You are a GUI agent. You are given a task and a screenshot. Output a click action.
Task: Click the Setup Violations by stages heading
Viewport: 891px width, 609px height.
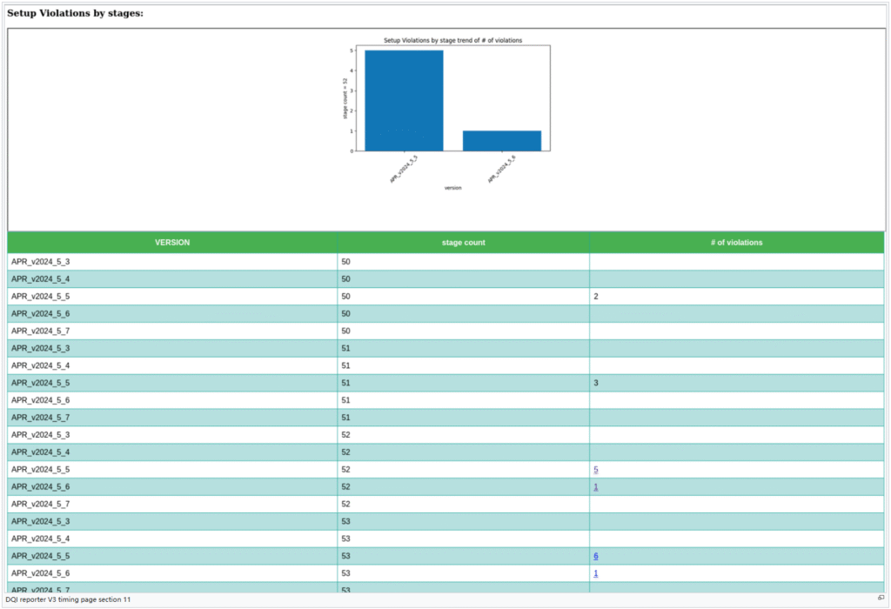76,13
